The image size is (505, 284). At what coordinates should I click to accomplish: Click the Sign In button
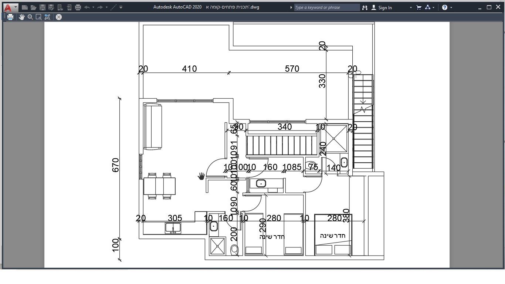[382, 7]
